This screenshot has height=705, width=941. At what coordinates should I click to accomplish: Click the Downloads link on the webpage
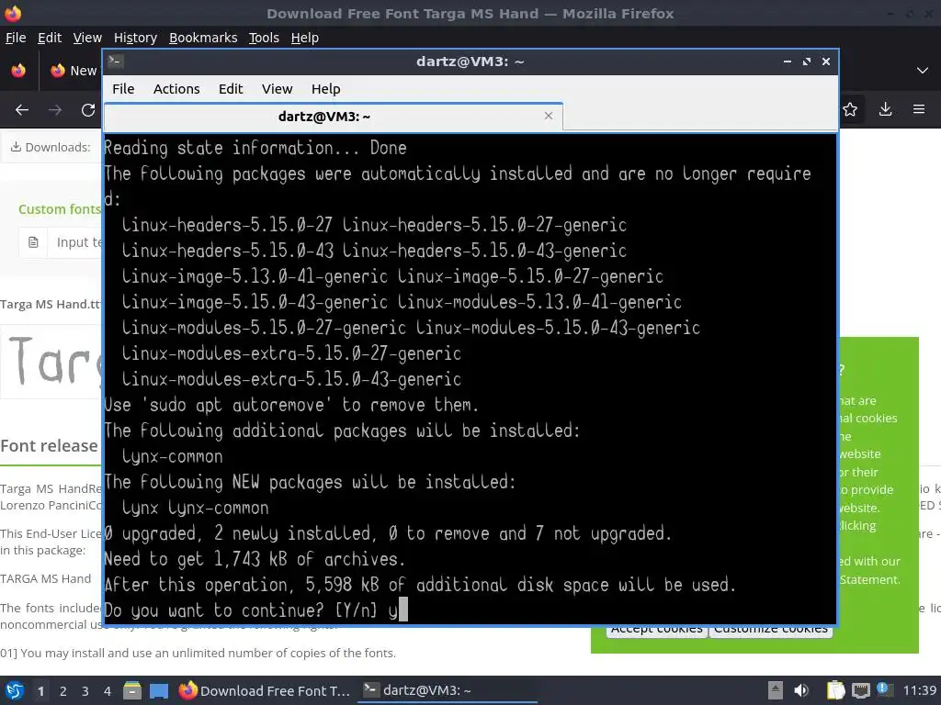(x=51, y=147)
